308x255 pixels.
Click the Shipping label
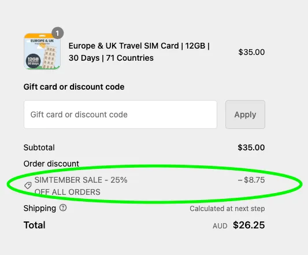coord(40,208)
